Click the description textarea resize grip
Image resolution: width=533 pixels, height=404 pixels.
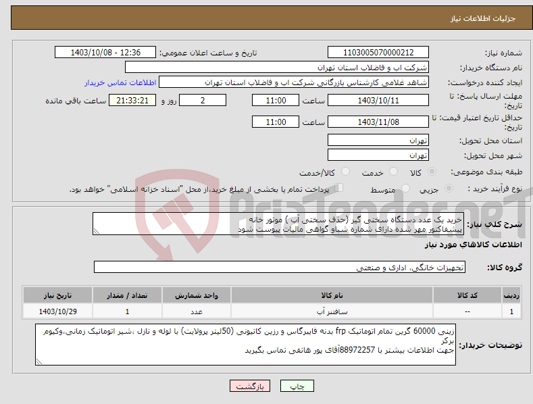97,231
